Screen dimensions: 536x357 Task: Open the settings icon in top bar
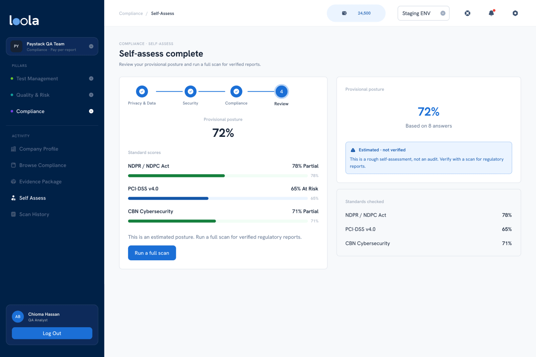pyautogui.click(x=515, y=13)
